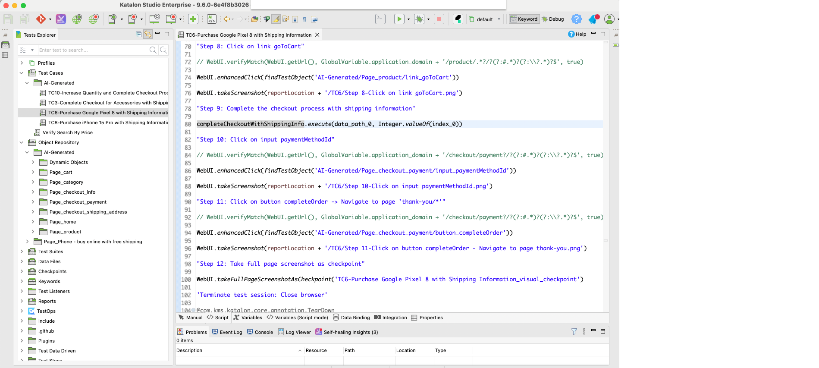Click the Record Windows monitor icon
The width and height of the screenshot is (819, 368).
171,19
